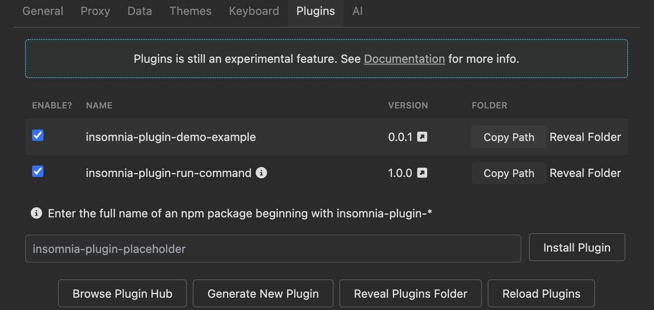Open external link icon beside version 0.0.1
The height and width of the screenshot is (310, 654).
[x=422, y=137]
